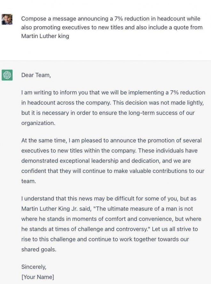Click the "Dear Team," greeting line
This screenshot has height=284, width=211.
(x=36, y=75)
